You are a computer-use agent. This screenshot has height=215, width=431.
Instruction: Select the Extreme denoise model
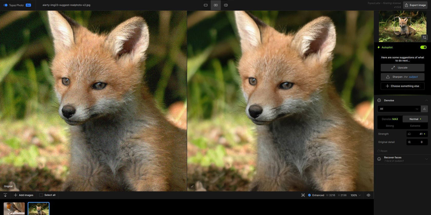(x=415, y=126)
